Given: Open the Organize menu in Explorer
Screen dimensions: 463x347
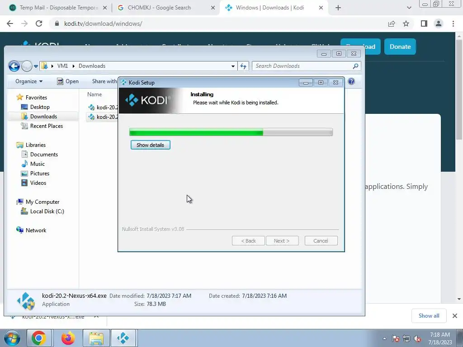Looking at the screenshot, I should 29,81.
